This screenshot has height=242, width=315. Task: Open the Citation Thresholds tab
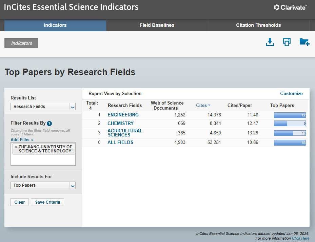[x=258, y=25]
